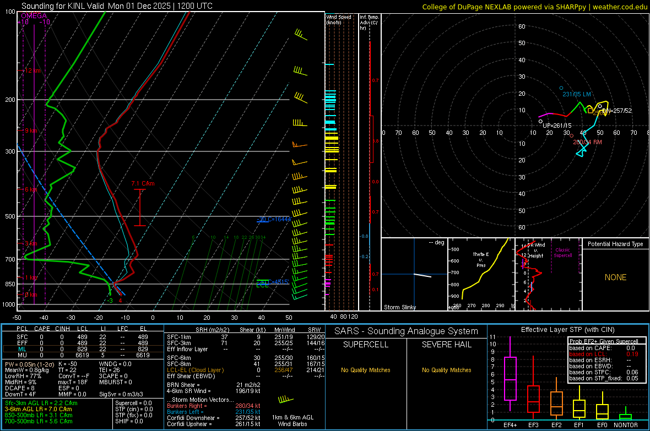
Task: Click 'No Quality Matches' under SUPERCELL
Action: coord(366,370)
